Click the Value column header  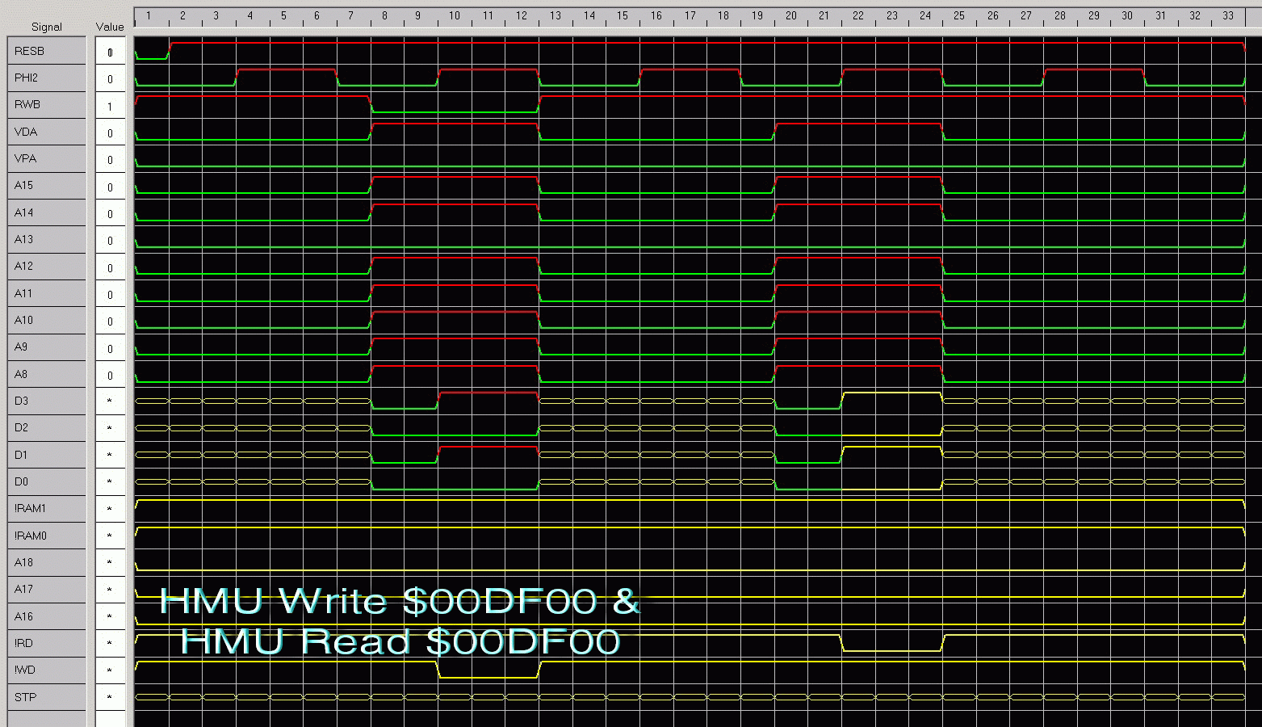tap(110, 27)
